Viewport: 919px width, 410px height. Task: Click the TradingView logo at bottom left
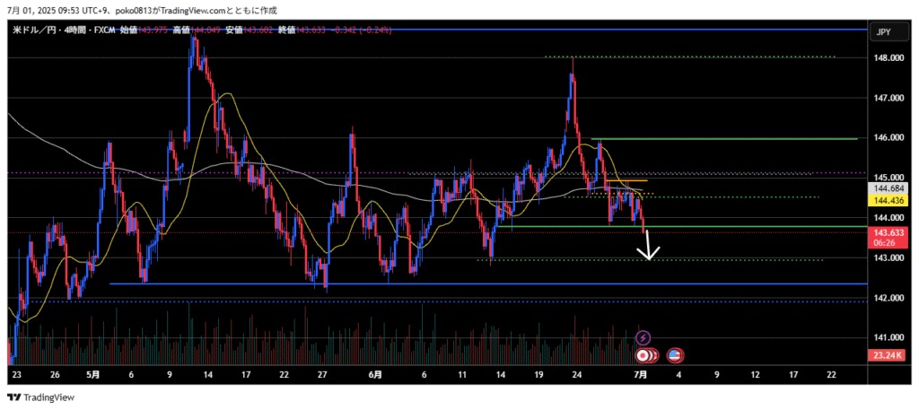(41, 397)
